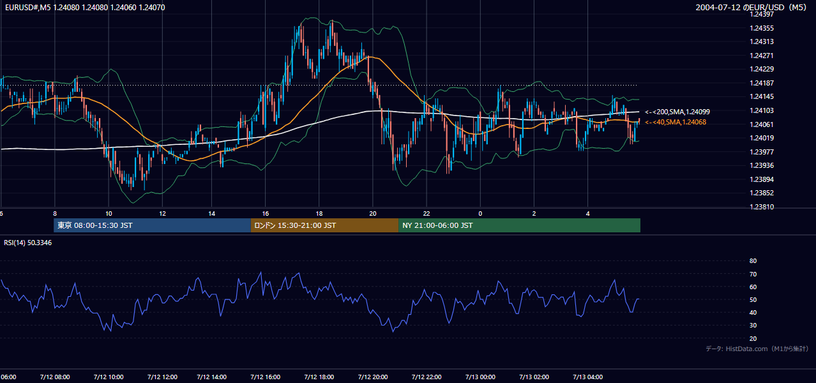Image resolution: width=816 pixels, height=383 pixels.
Task: Click hour tick 22 on price chart axis
Action: [x=427, y=213]
